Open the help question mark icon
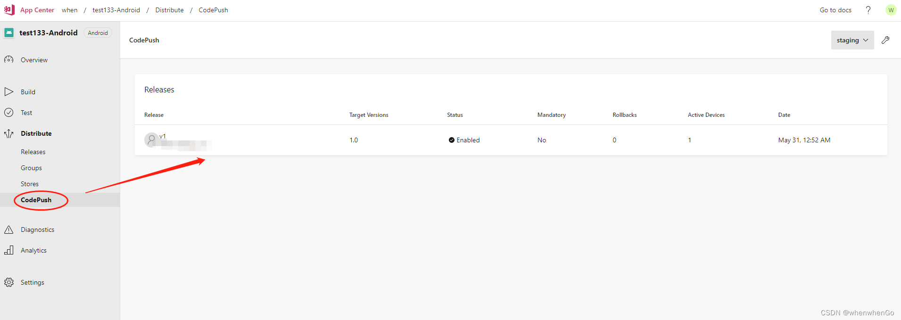 point(868,10)
